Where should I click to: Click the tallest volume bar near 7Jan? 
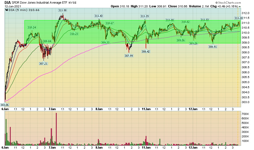56,129
